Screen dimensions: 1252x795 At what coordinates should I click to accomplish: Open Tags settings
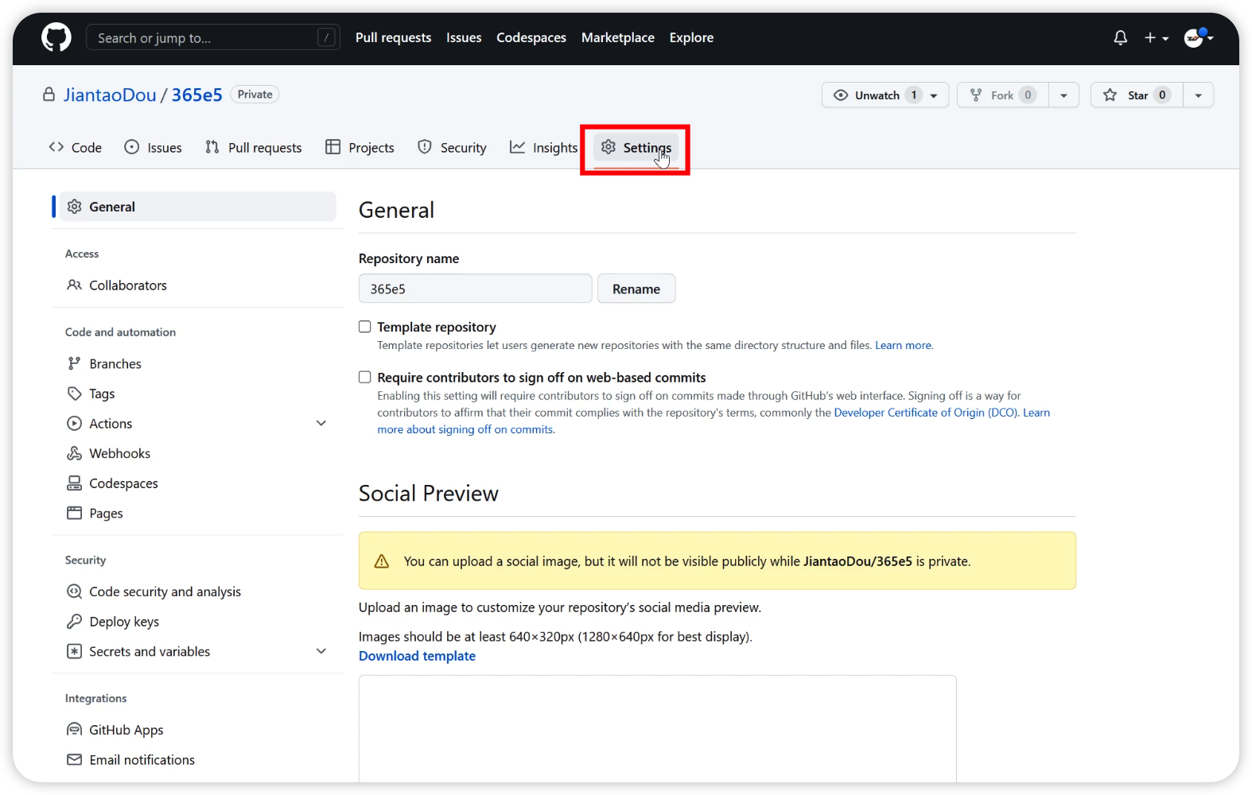197,394
